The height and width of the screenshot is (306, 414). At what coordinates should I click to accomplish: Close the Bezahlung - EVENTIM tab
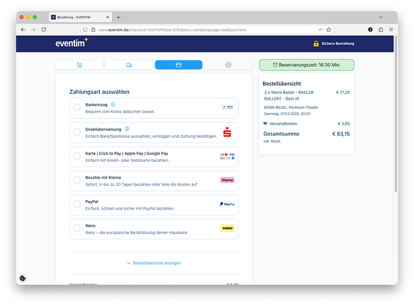click(108, 17)
